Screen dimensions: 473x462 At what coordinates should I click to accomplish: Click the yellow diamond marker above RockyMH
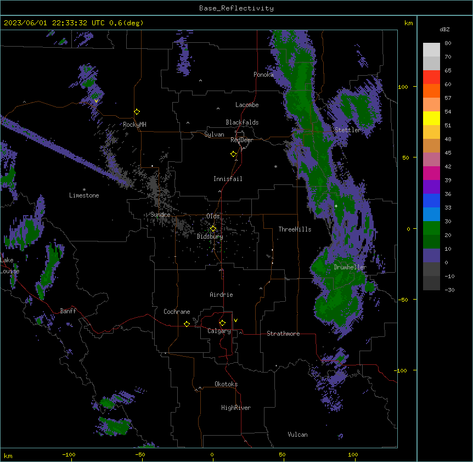[137, 112]
